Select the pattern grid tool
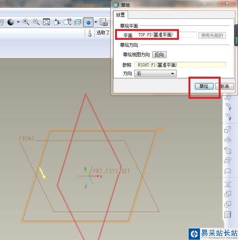The image size is (238, 240). [228, 215]
